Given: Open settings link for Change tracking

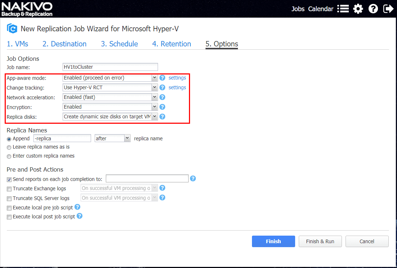Looking at the screenshot, I should pos(177,87).
